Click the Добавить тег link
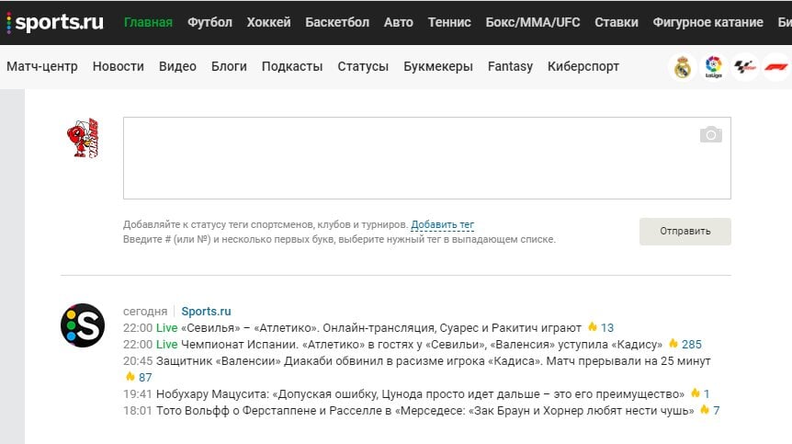This screenshot has width=792, height=444. point(443,224)
